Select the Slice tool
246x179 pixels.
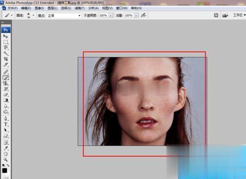point(5,64)
